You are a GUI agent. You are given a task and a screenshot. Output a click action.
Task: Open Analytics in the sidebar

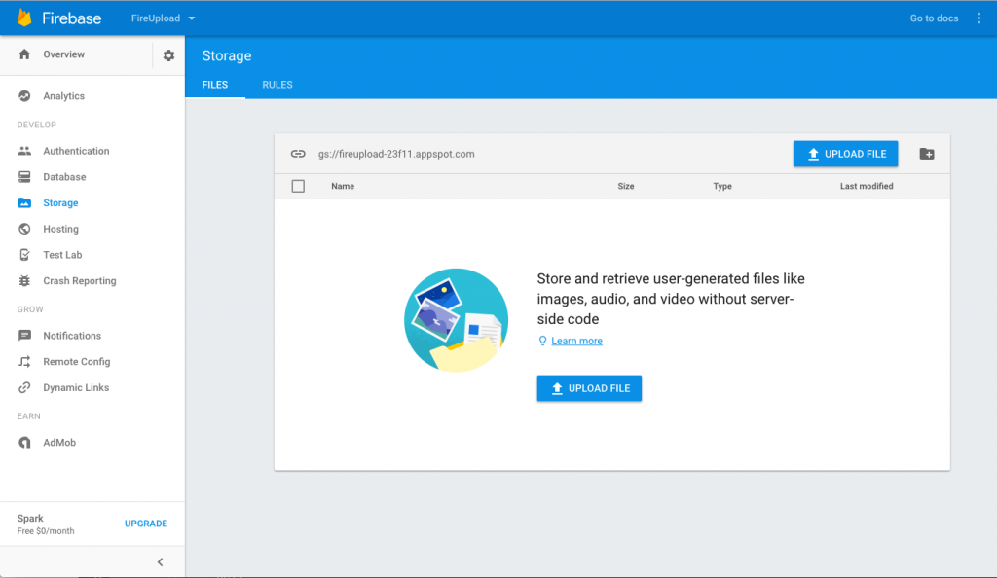(x=63, y=96)
